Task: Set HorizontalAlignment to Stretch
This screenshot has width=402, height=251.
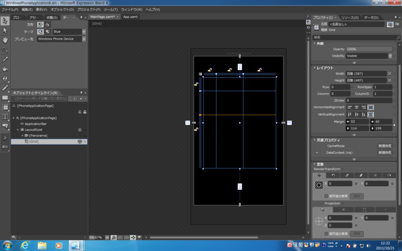Action: tap(370, 107)
